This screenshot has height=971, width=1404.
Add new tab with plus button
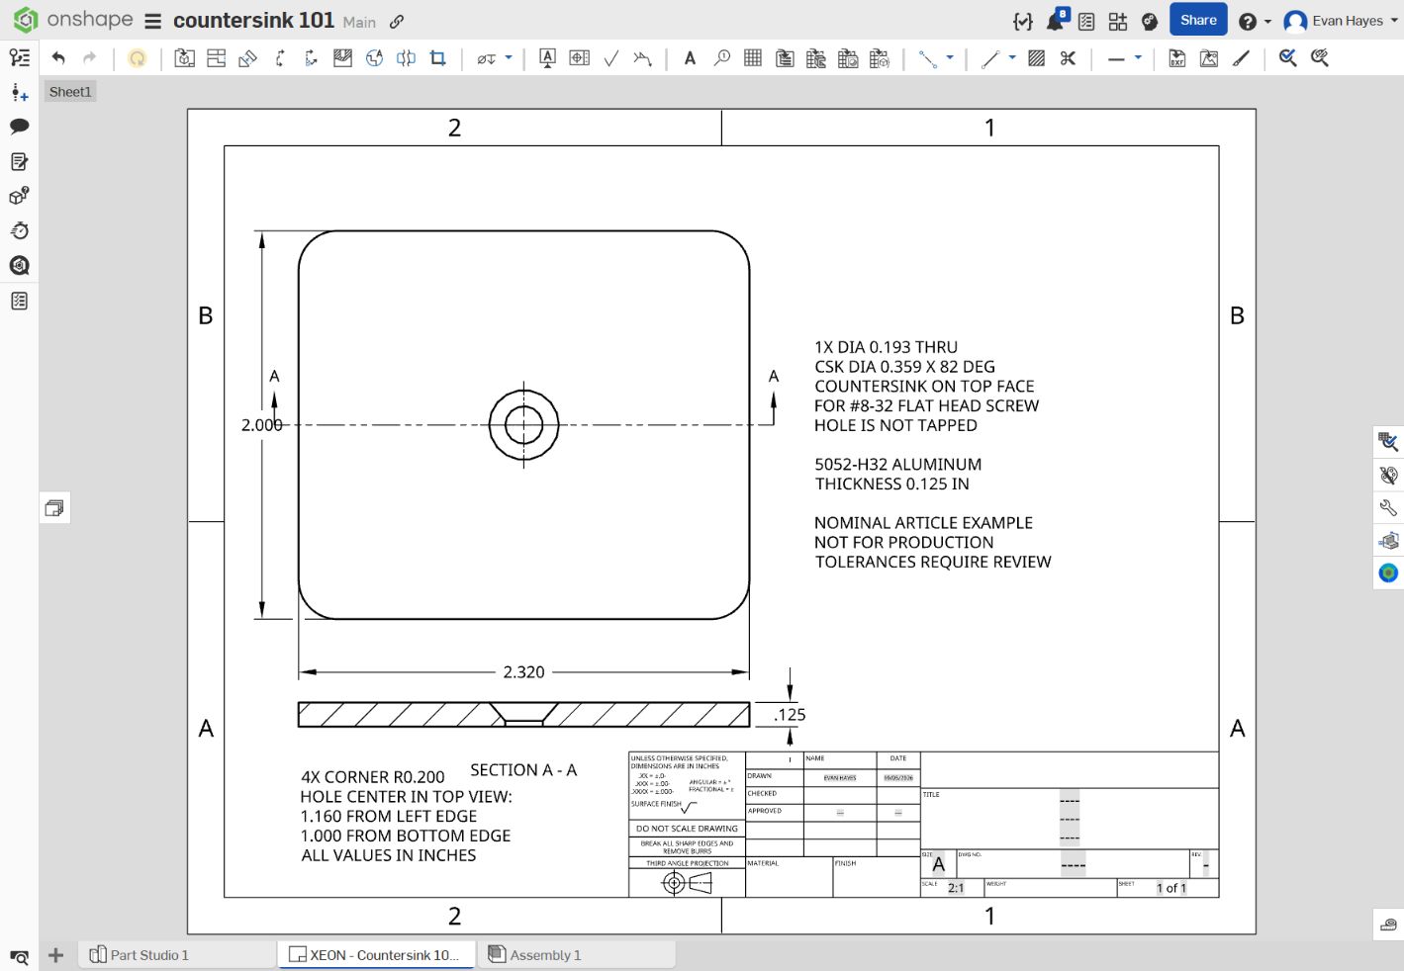coord(55,955)
